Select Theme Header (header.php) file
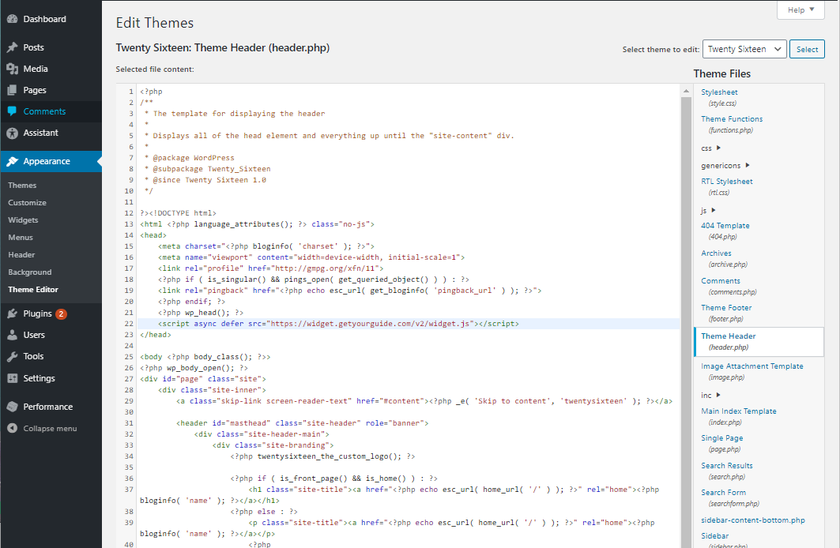The width and height of the screenshot is (840, 548). [x=759, y=341]
